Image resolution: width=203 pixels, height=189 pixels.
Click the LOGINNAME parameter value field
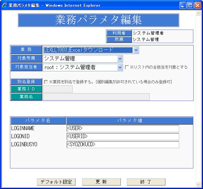[123, 128]
